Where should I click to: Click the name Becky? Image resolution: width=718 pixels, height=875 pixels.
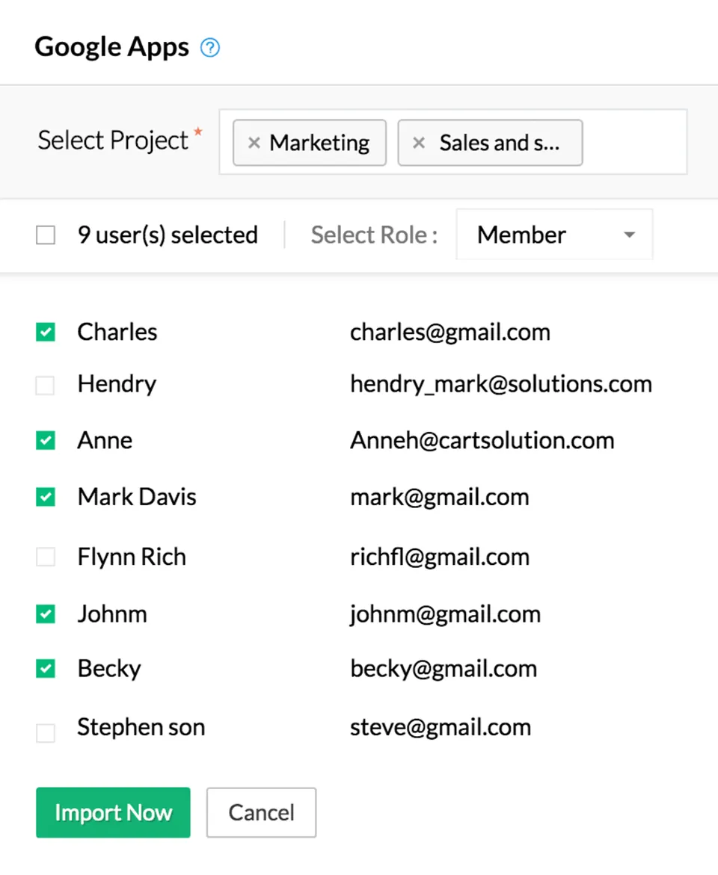[x=109, y=669]
